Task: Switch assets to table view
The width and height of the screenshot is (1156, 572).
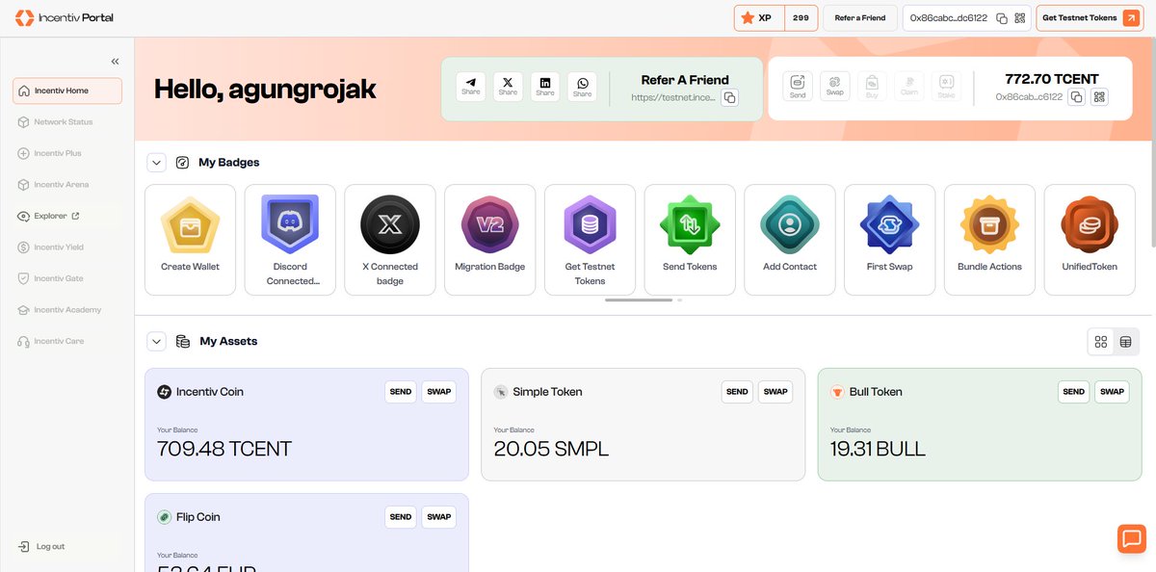Action: [x=1125, y=342]
